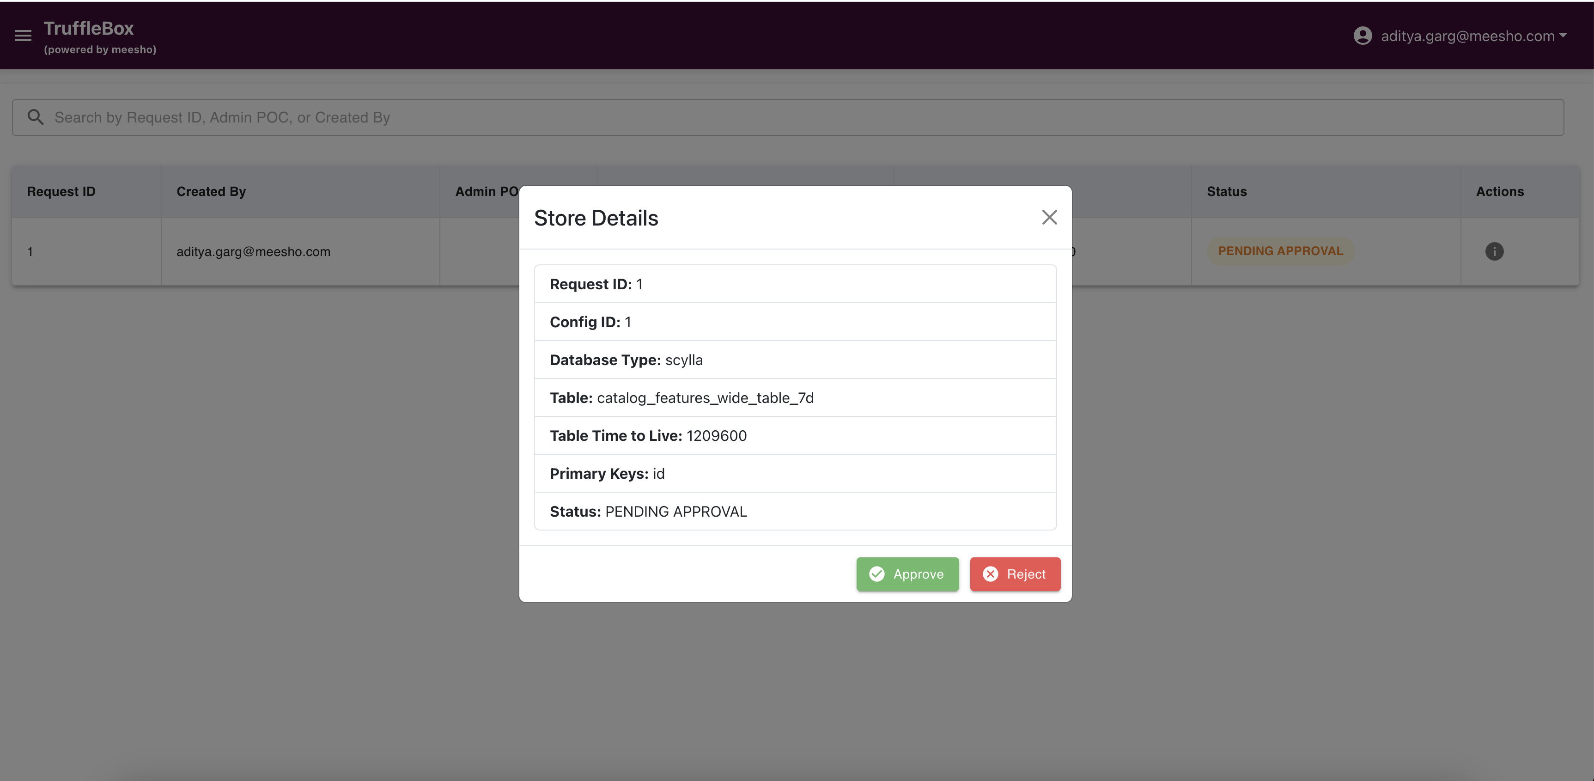Image resolution: width=1594 pixels, height=781 pixels.
Task: Click the PENDING APPROVAL status badge
Action: 1280,251
